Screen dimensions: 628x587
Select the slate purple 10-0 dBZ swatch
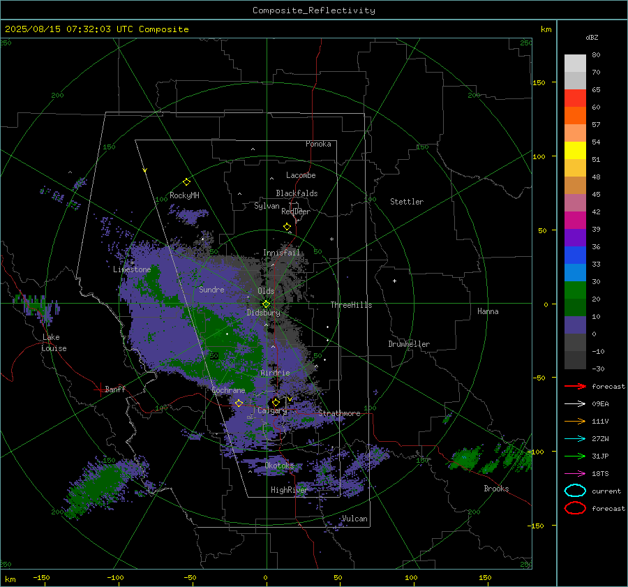pos(575,325)
